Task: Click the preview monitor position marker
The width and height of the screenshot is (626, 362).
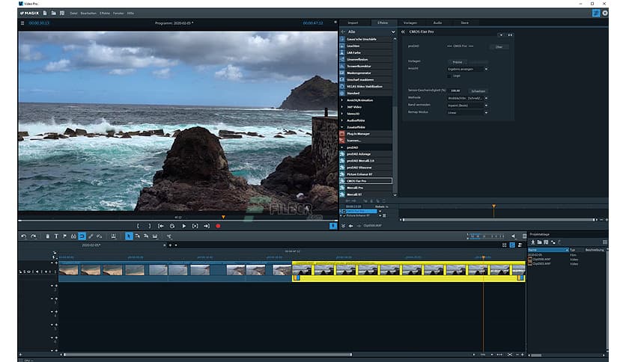Action: click(223, 218)
